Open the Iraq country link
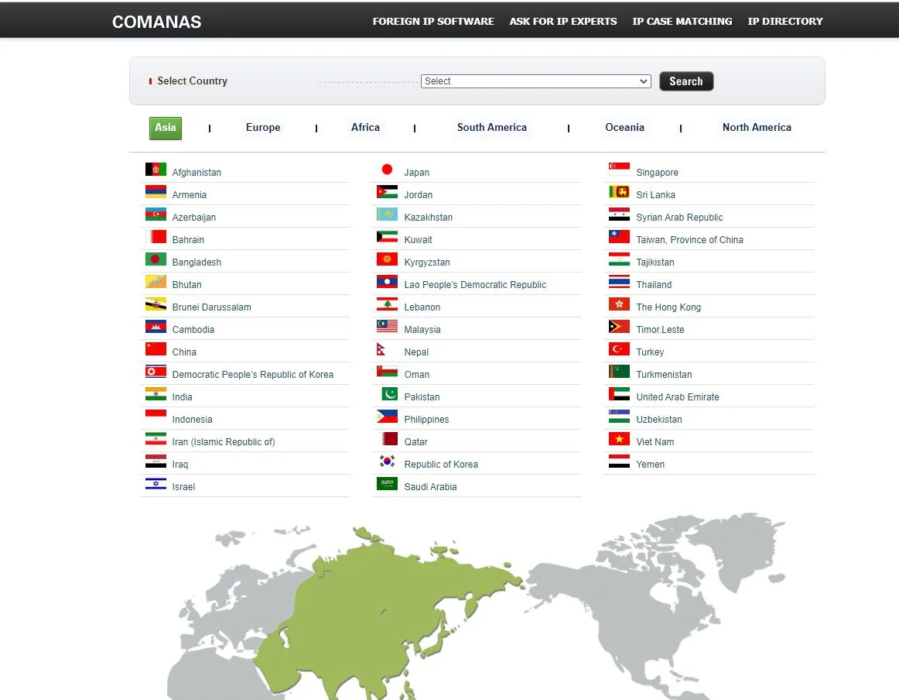 [x=180, y=464]
